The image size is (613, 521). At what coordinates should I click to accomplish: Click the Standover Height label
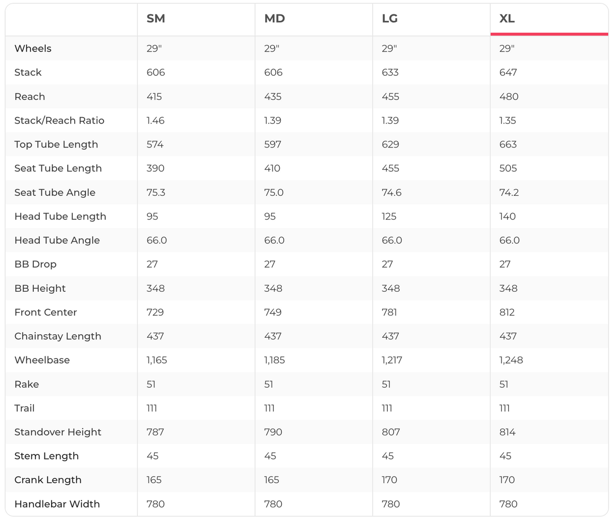[x=58, y=432]
